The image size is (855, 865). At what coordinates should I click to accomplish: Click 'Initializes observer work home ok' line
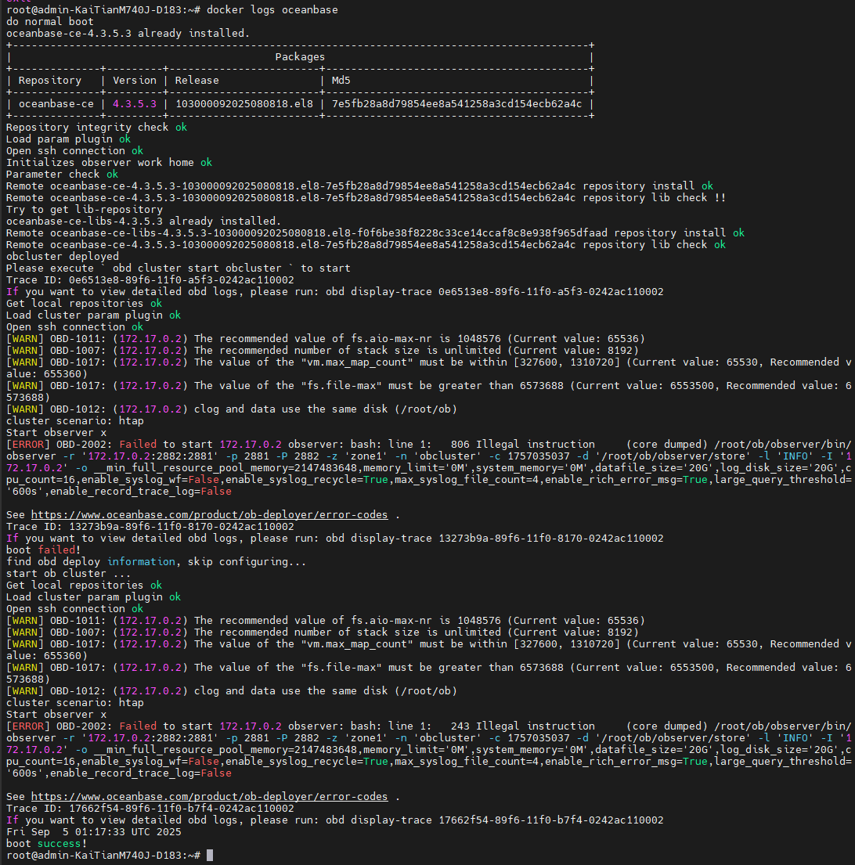(x=109, y=162)
